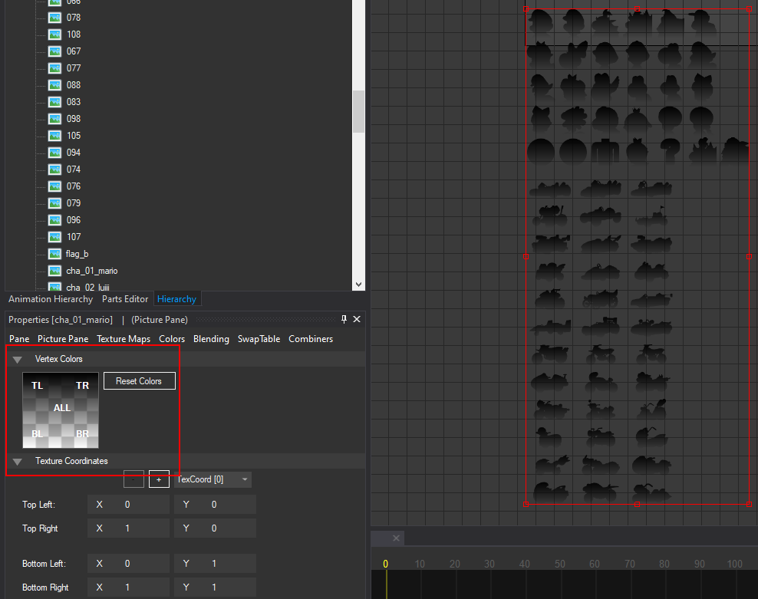
Task: Switch to the Parts Editor tab
Action: pyautogui.click(x=124, y=299)
